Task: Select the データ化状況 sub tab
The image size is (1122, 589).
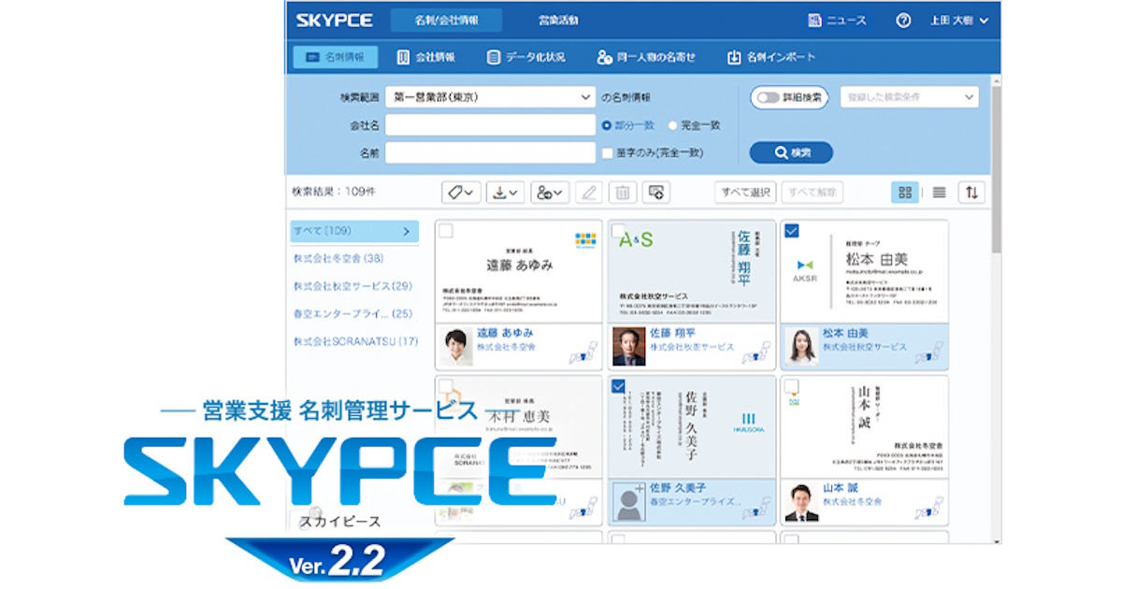Action: point(526,57)
